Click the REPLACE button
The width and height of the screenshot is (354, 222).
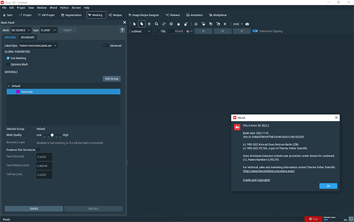pos(94,209)
